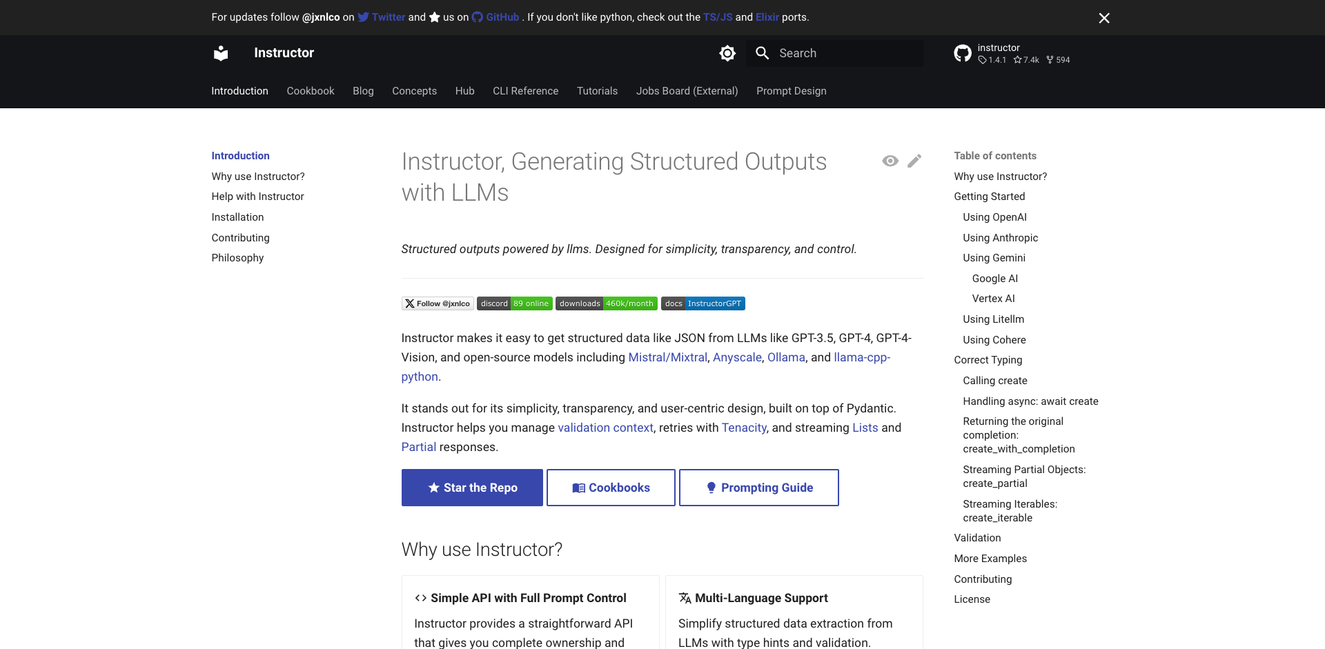The height and width of the screenshot is (649, 1325).
Task: Click the Instructor logo icon
Action: pos(221,52)
